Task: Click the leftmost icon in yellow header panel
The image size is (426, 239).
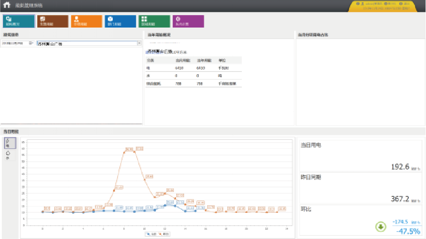Action: click(358, 4)
